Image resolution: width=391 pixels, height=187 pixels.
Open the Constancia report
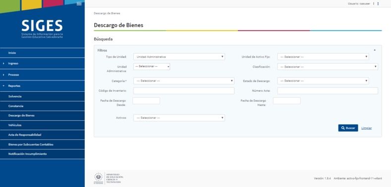click(42, 106)
